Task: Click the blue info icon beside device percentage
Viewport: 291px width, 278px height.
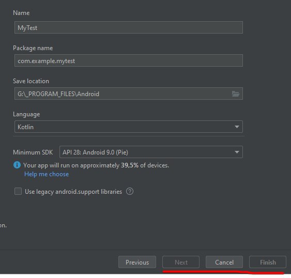Action: pos(17,165)
